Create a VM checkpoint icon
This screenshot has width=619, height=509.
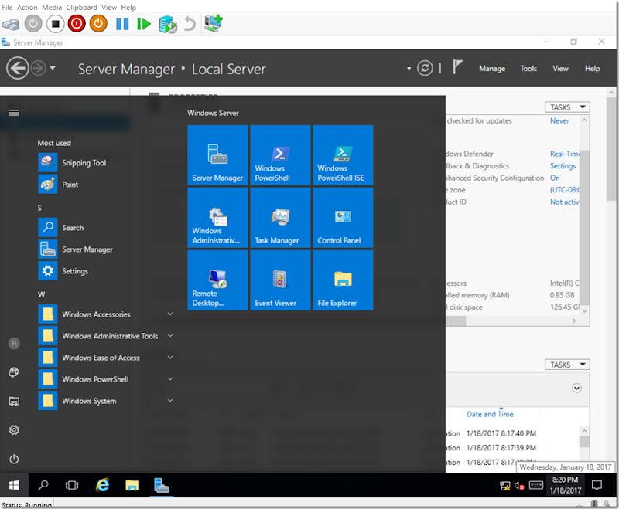click(x=168, y=25)
